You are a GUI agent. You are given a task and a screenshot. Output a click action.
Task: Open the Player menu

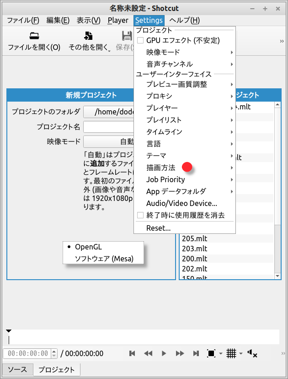pos(118,20)
